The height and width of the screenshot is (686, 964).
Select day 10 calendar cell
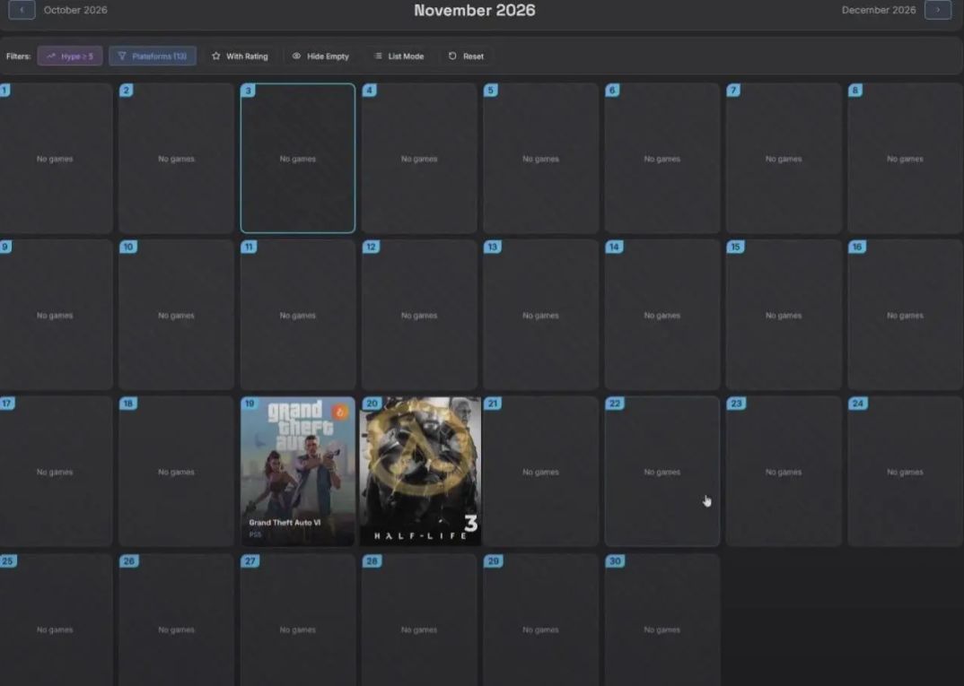point(177,315)
